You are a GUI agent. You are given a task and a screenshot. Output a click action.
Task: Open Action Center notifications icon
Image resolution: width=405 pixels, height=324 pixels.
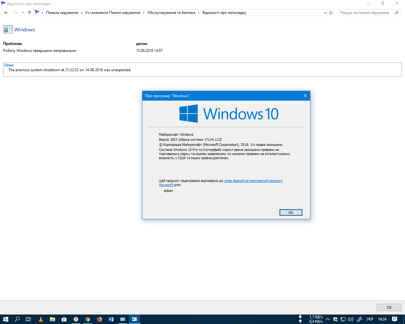pos(395,319)
